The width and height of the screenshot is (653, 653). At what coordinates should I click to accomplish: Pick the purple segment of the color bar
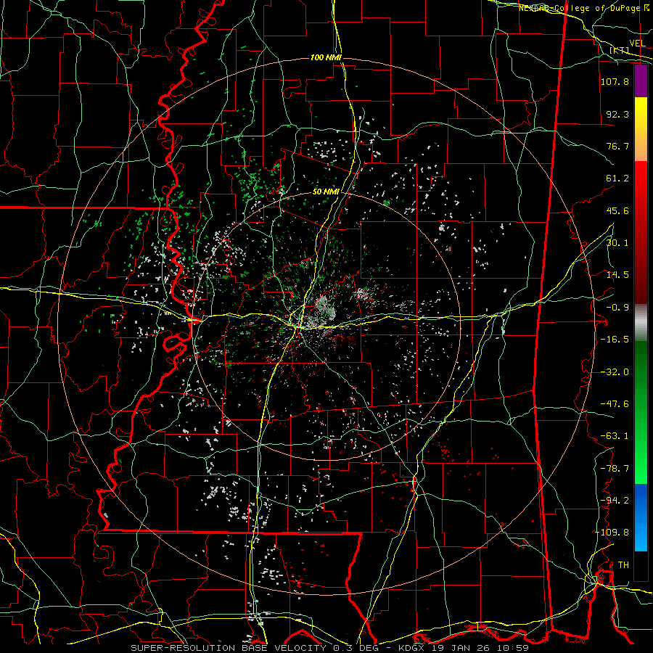pyautogui.click(x=641, y=81)
